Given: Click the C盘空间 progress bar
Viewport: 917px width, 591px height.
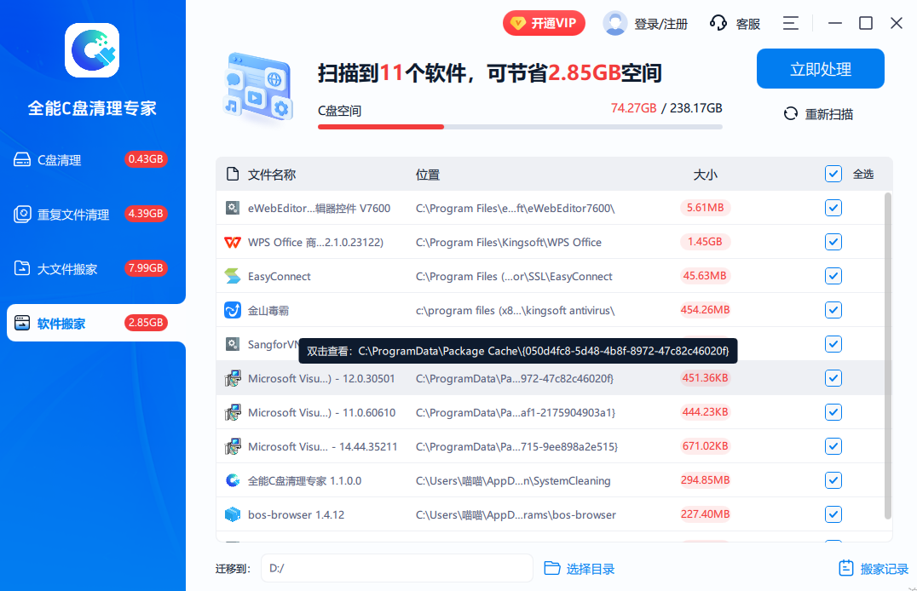Looking at the screenshot, I should coord(520,127).
